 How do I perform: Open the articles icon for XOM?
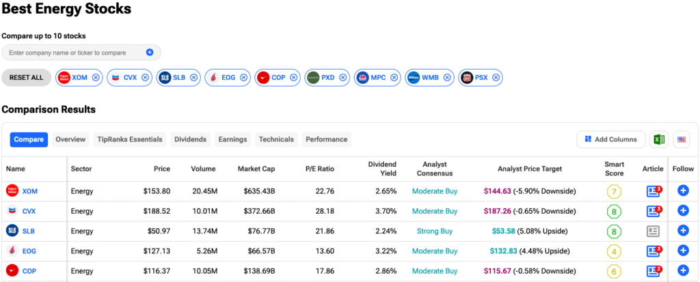pos(654,191)
